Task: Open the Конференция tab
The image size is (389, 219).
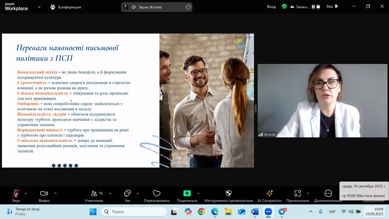Action: click(66, 7)
